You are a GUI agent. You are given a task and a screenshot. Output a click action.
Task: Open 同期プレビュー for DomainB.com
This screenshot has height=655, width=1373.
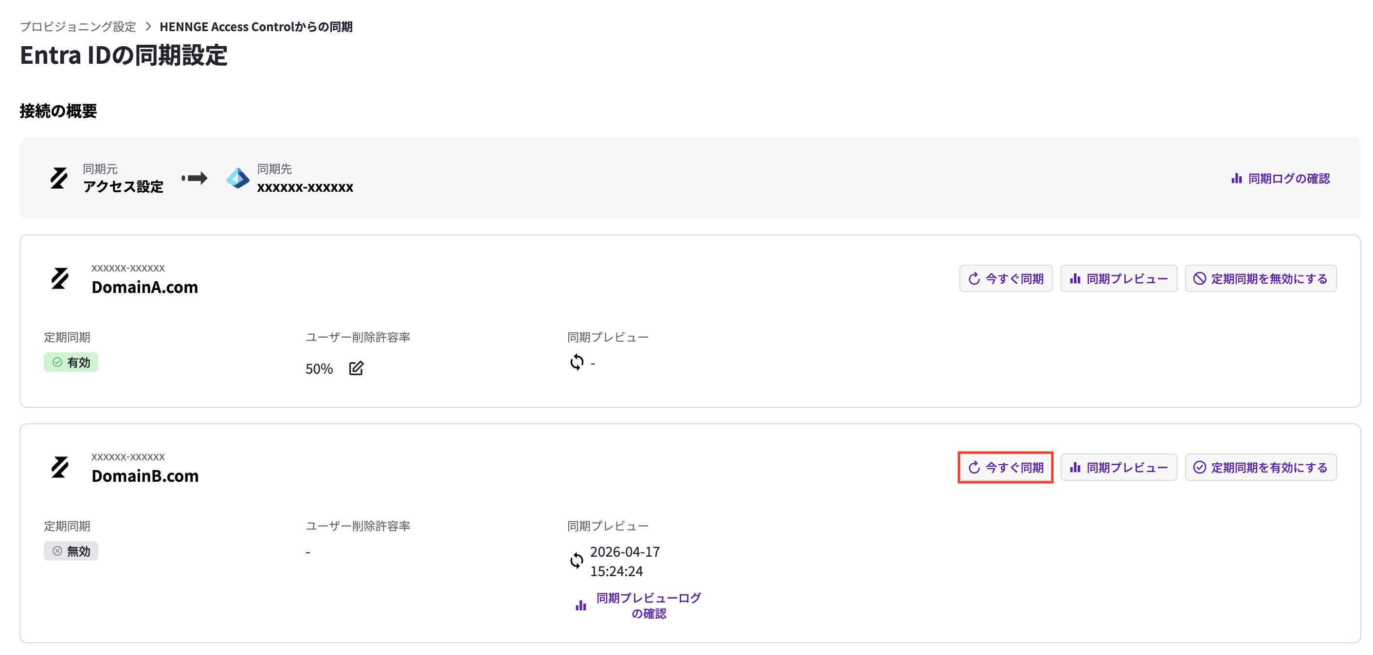pos(1119,467)
